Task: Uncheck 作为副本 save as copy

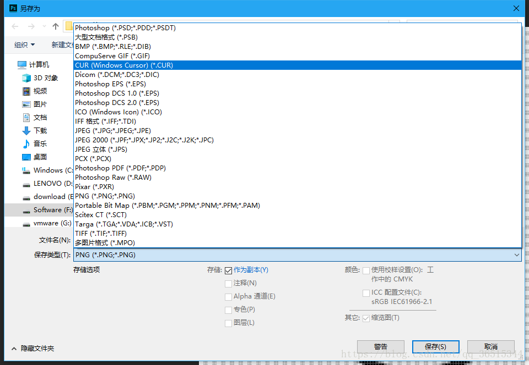Action: (228, 270)
